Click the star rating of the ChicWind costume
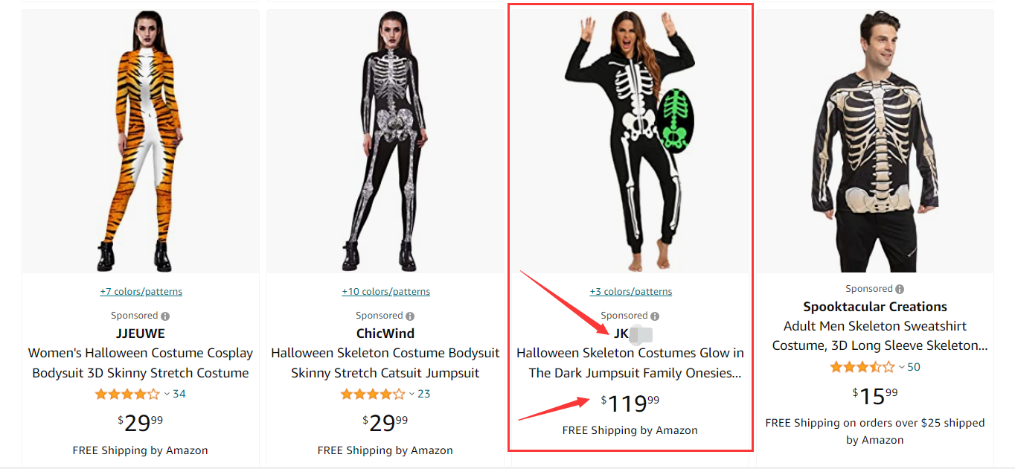 point(372,394)
